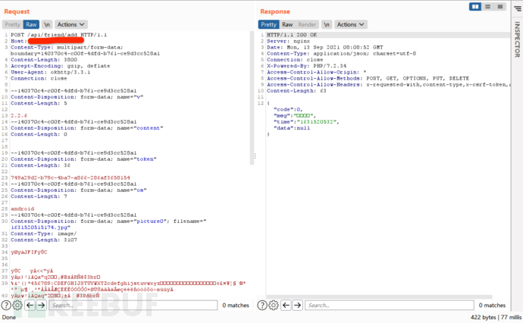Viewport: 523px width, 323px height.
Task: Click the 'X-Powered-By: PHP/7.2.34' header
Action: click(x=306, y=66)
